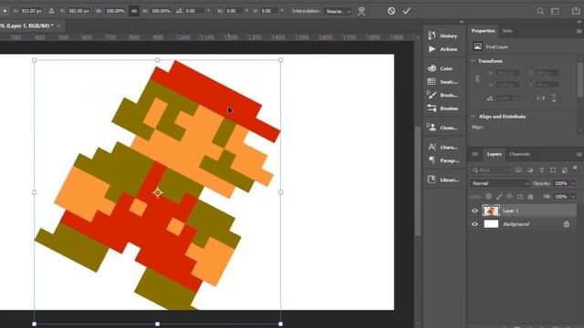Open the Layers panel menu
The image size is (584, 328).
click(x=579, y=154)
